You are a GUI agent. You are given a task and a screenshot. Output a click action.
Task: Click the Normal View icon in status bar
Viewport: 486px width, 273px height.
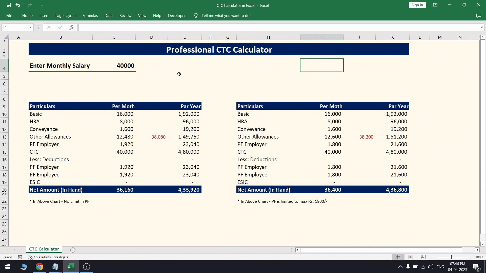(x=399, y=257)
